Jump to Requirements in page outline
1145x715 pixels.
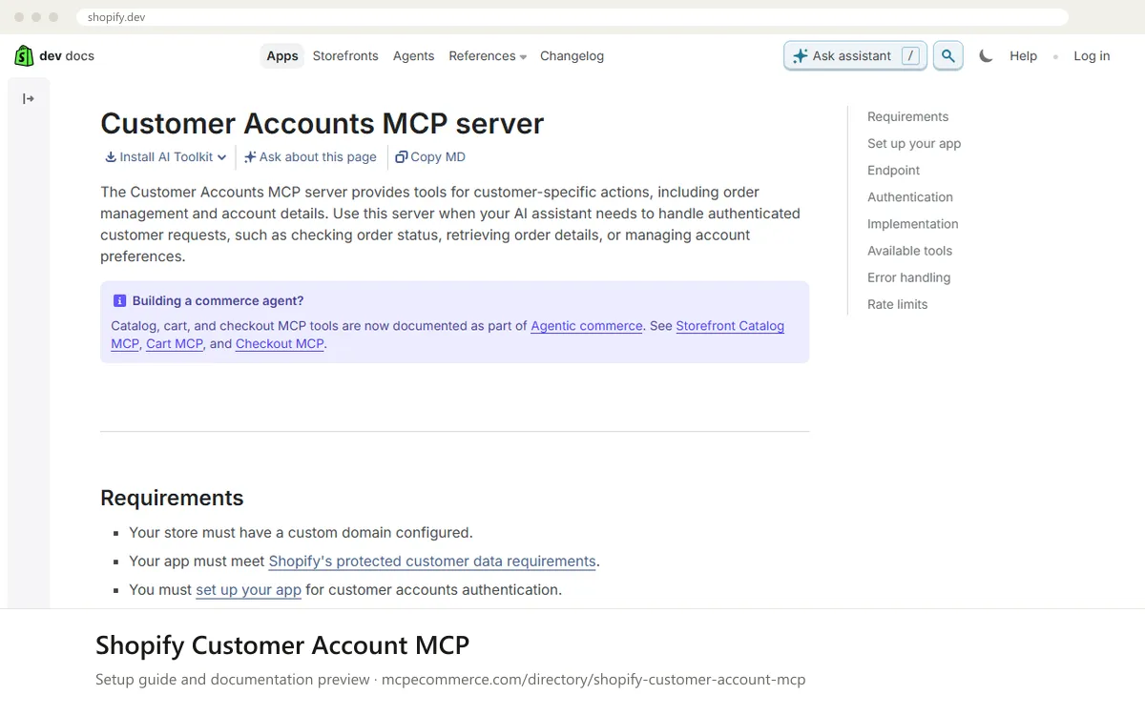(907, 117)
